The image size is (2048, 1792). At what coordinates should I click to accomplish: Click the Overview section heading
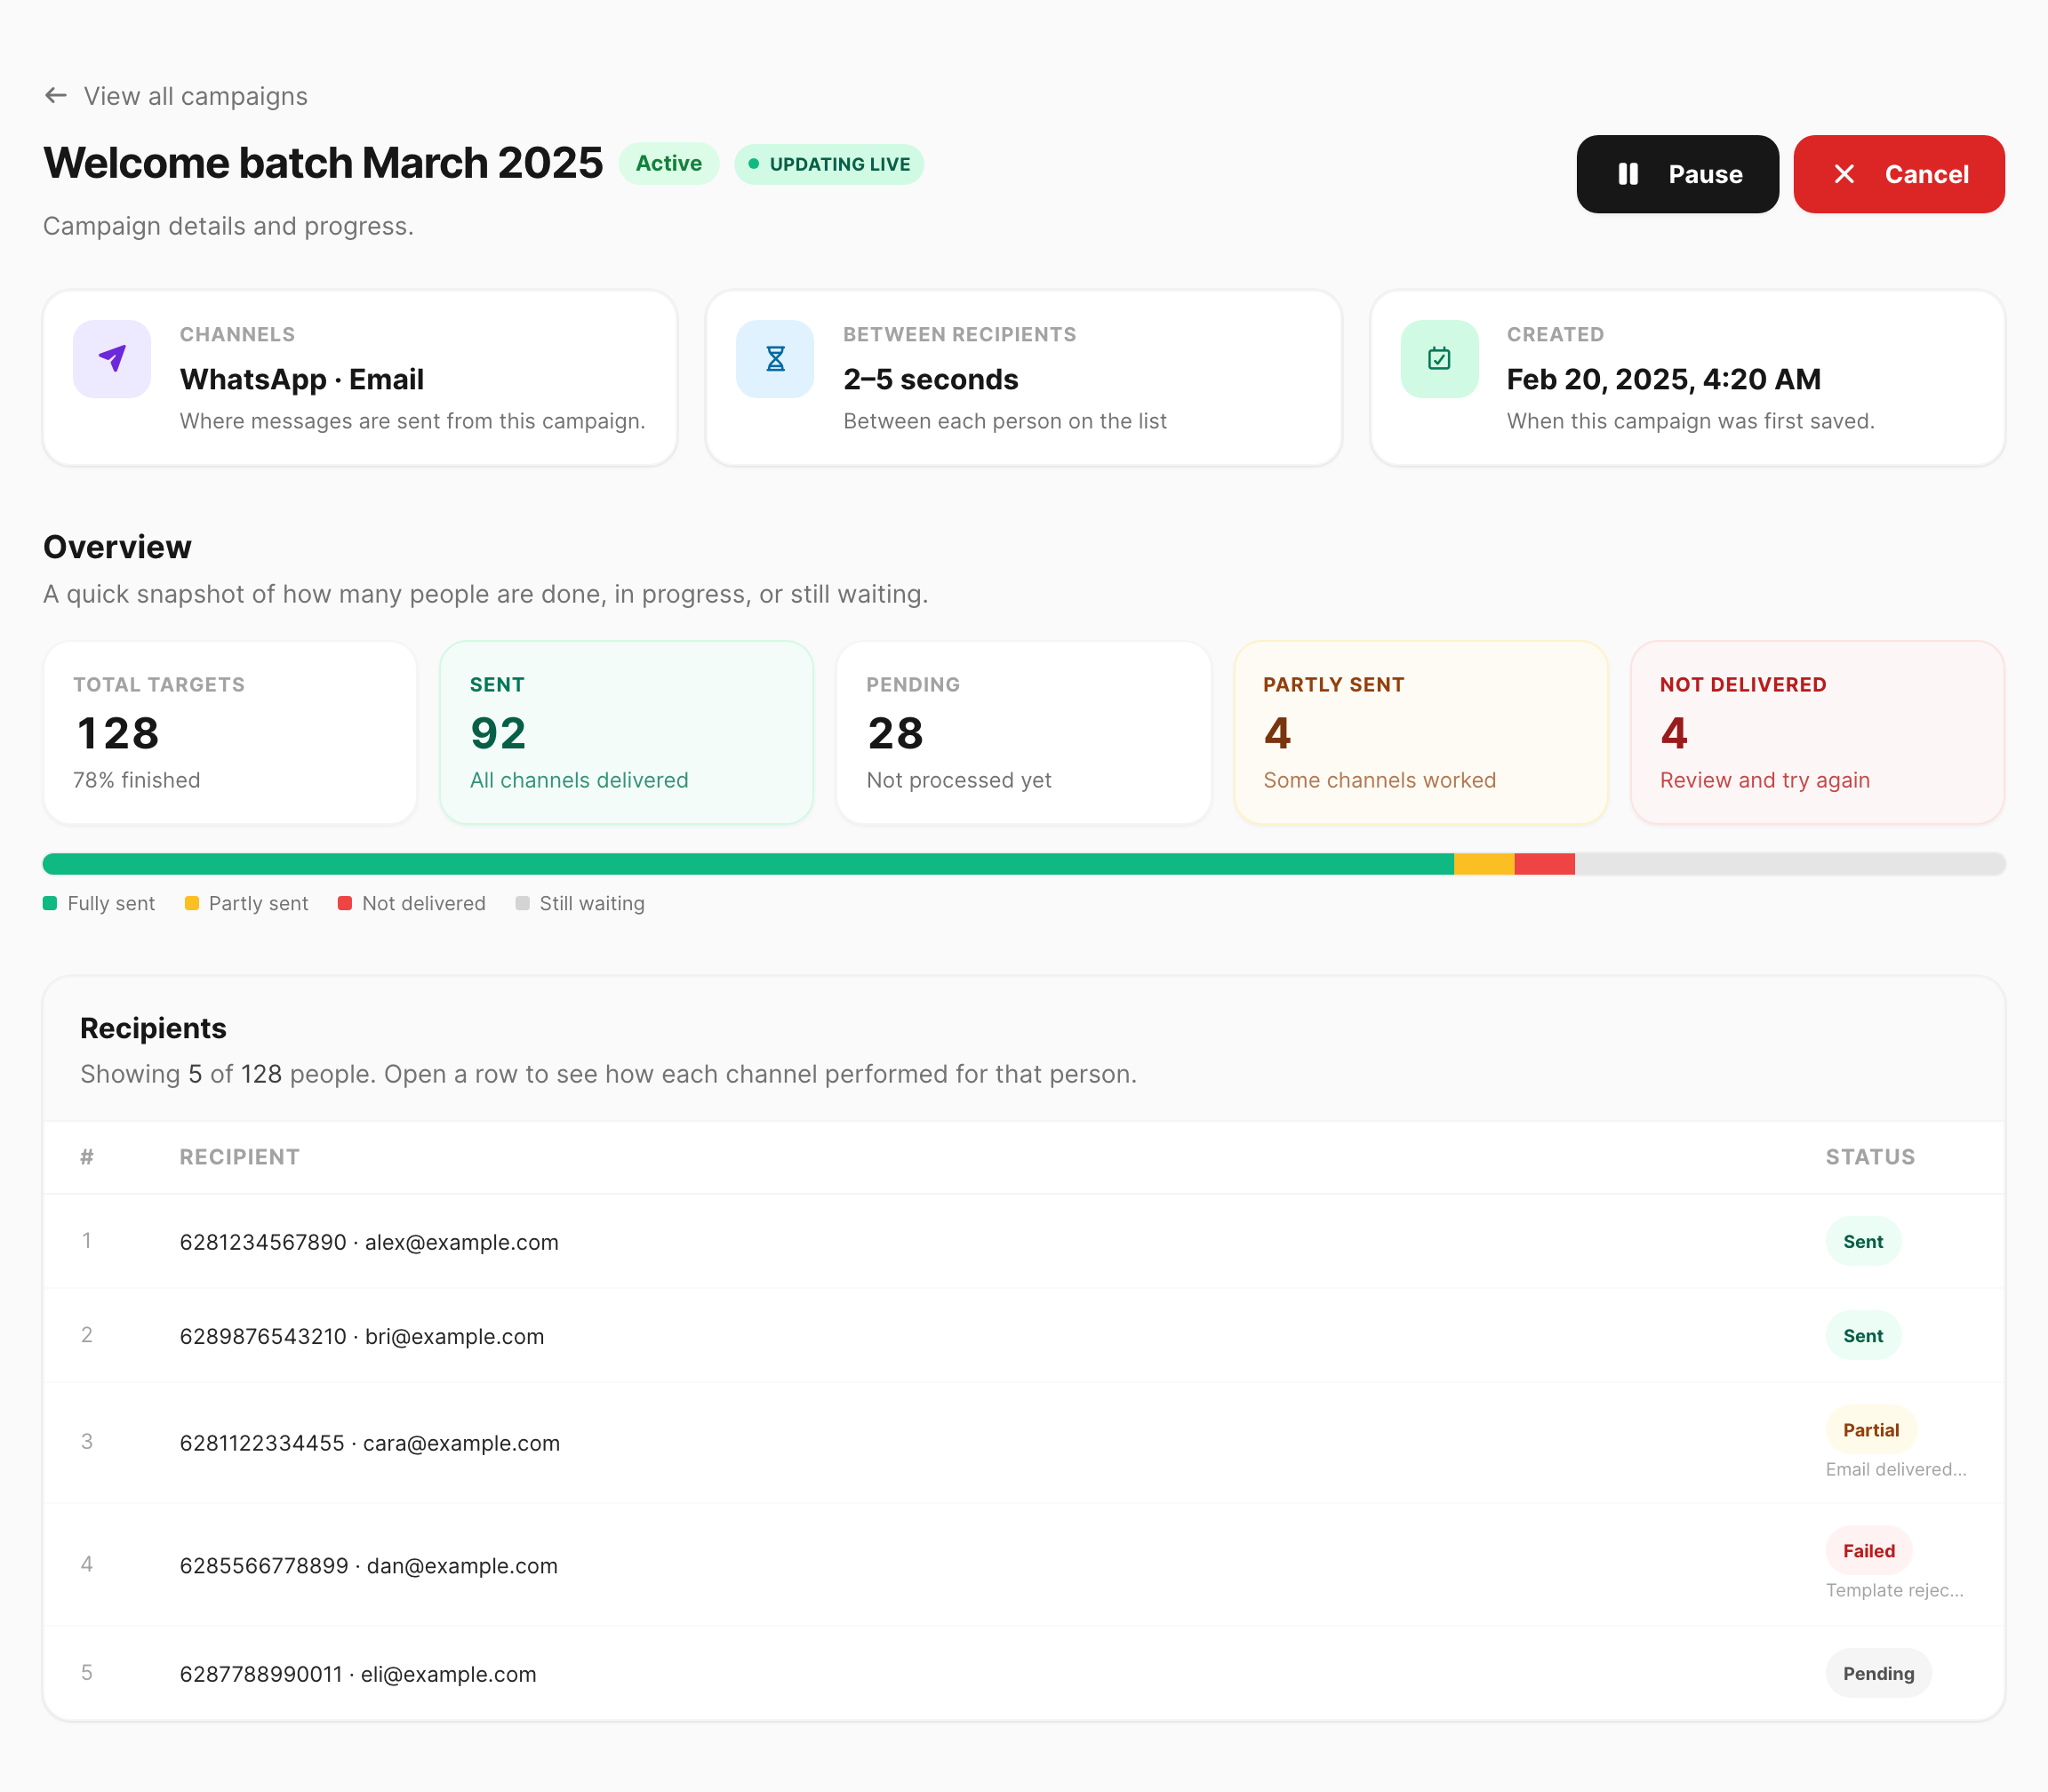pos(117,547)
